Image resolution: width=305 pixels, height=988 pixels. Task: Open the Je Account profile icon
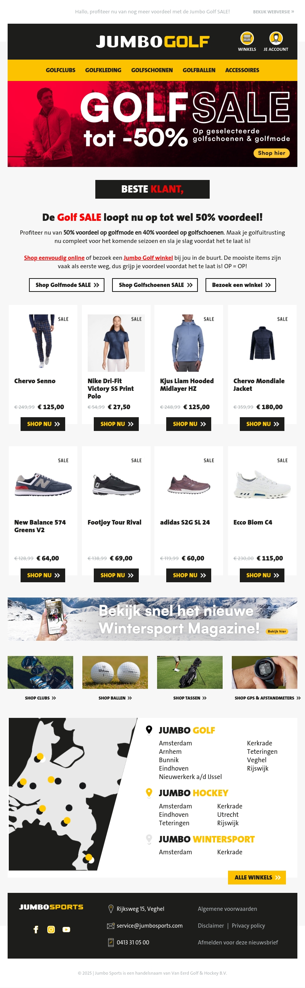276,38
